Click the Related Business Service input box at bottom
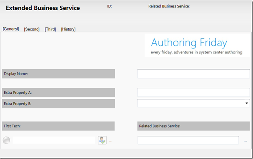This screenshot has height=159, width=253. tap(188, 140)
